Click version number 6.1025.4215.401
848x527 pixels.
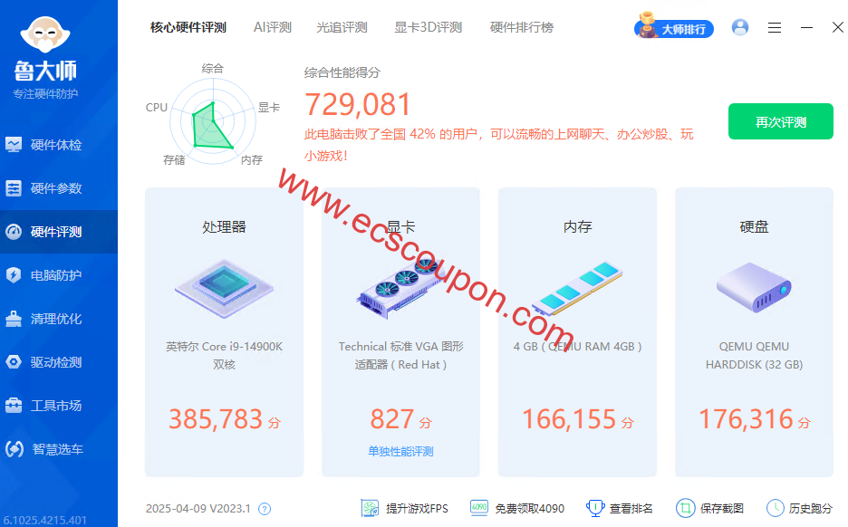pyautogui.click(x=45, y=521)
